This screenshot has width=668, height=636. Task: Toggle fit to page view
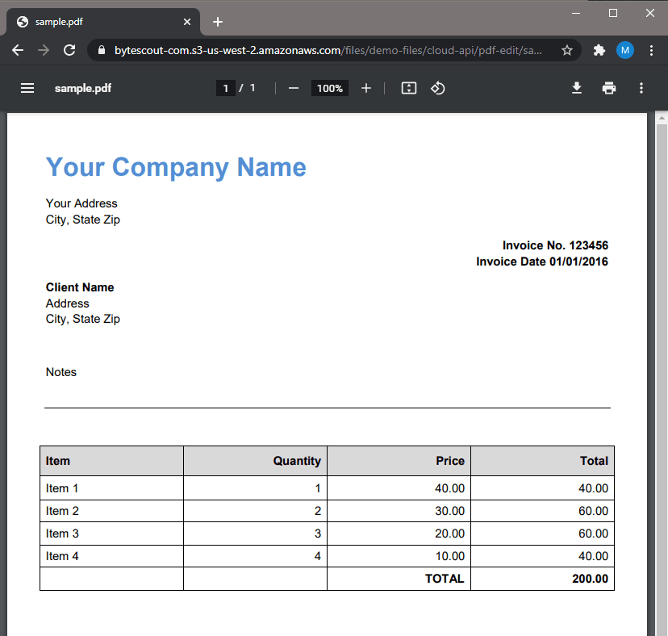(409, 88)
